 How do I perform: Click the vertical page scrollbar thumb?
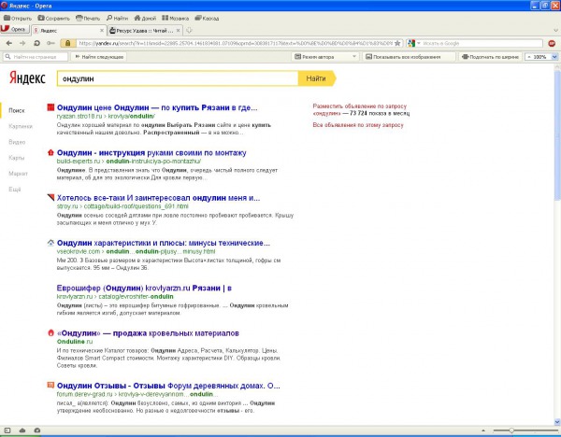[557, 135]
